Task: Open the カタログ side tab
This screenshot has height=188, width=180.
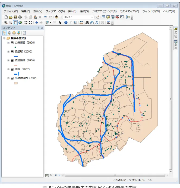Action: coord(176,32)
